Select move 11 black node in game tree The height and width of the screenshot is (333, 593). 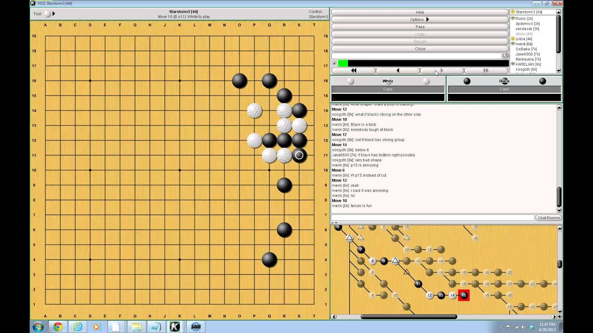[418, 284]
